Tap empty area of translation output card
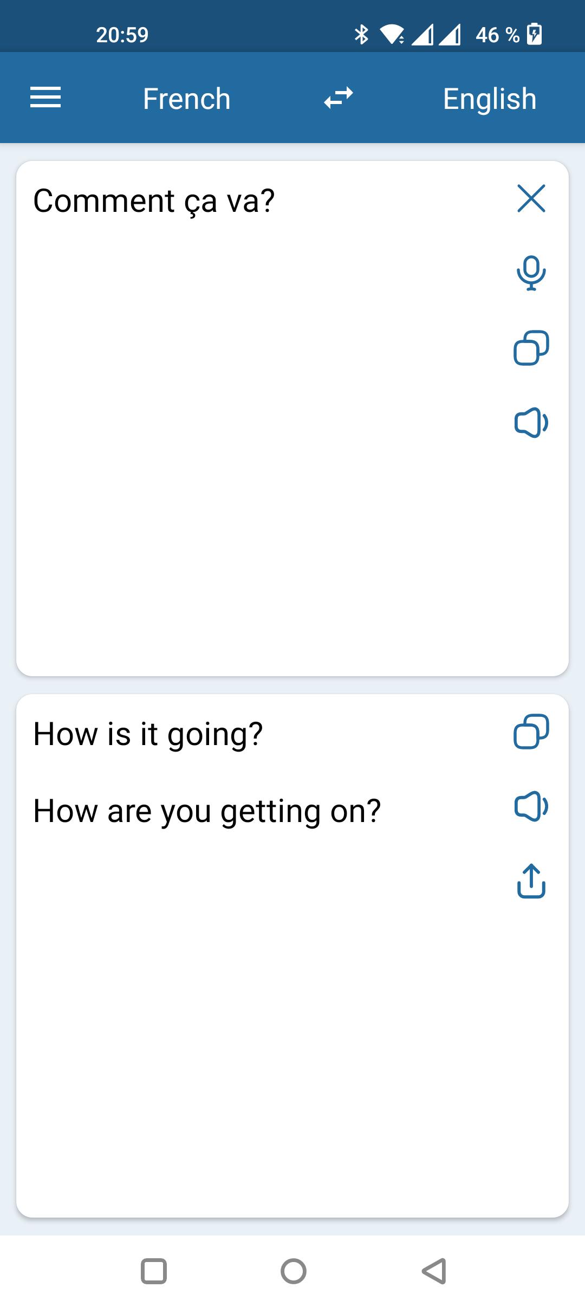Image resolution: width=585 pixels, height=1307 pixels. [260, 1030]
